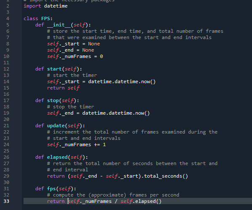Click line number 12 in the gutter

click(6, 69)
